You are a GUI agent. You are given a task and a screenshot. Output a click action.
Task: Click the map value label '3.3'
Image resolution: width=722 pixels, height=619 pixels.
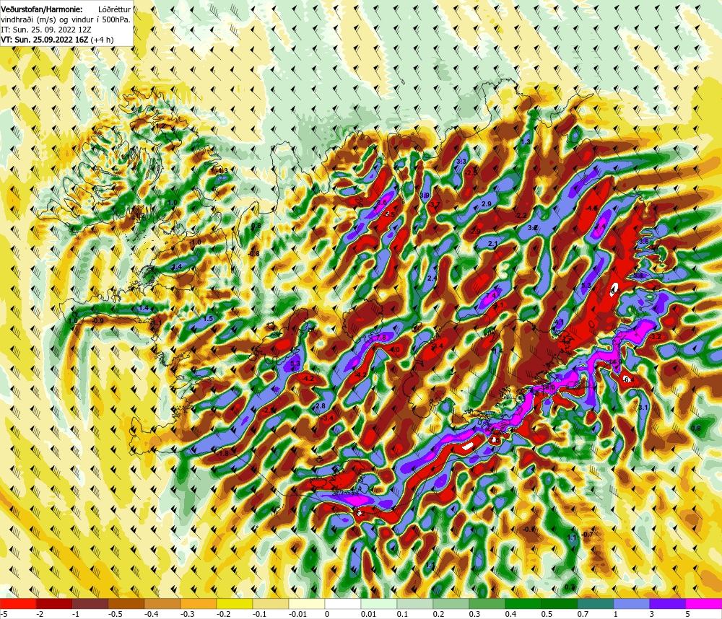[x=461, y=162]
